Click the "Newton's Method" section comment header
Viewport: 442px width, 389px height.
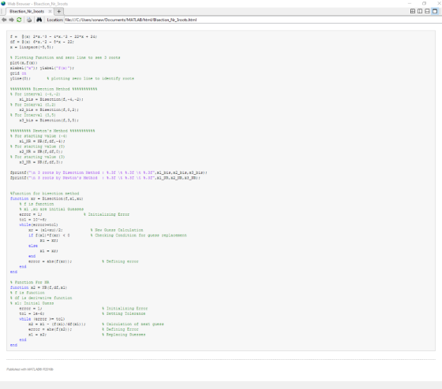pos(52,131)
